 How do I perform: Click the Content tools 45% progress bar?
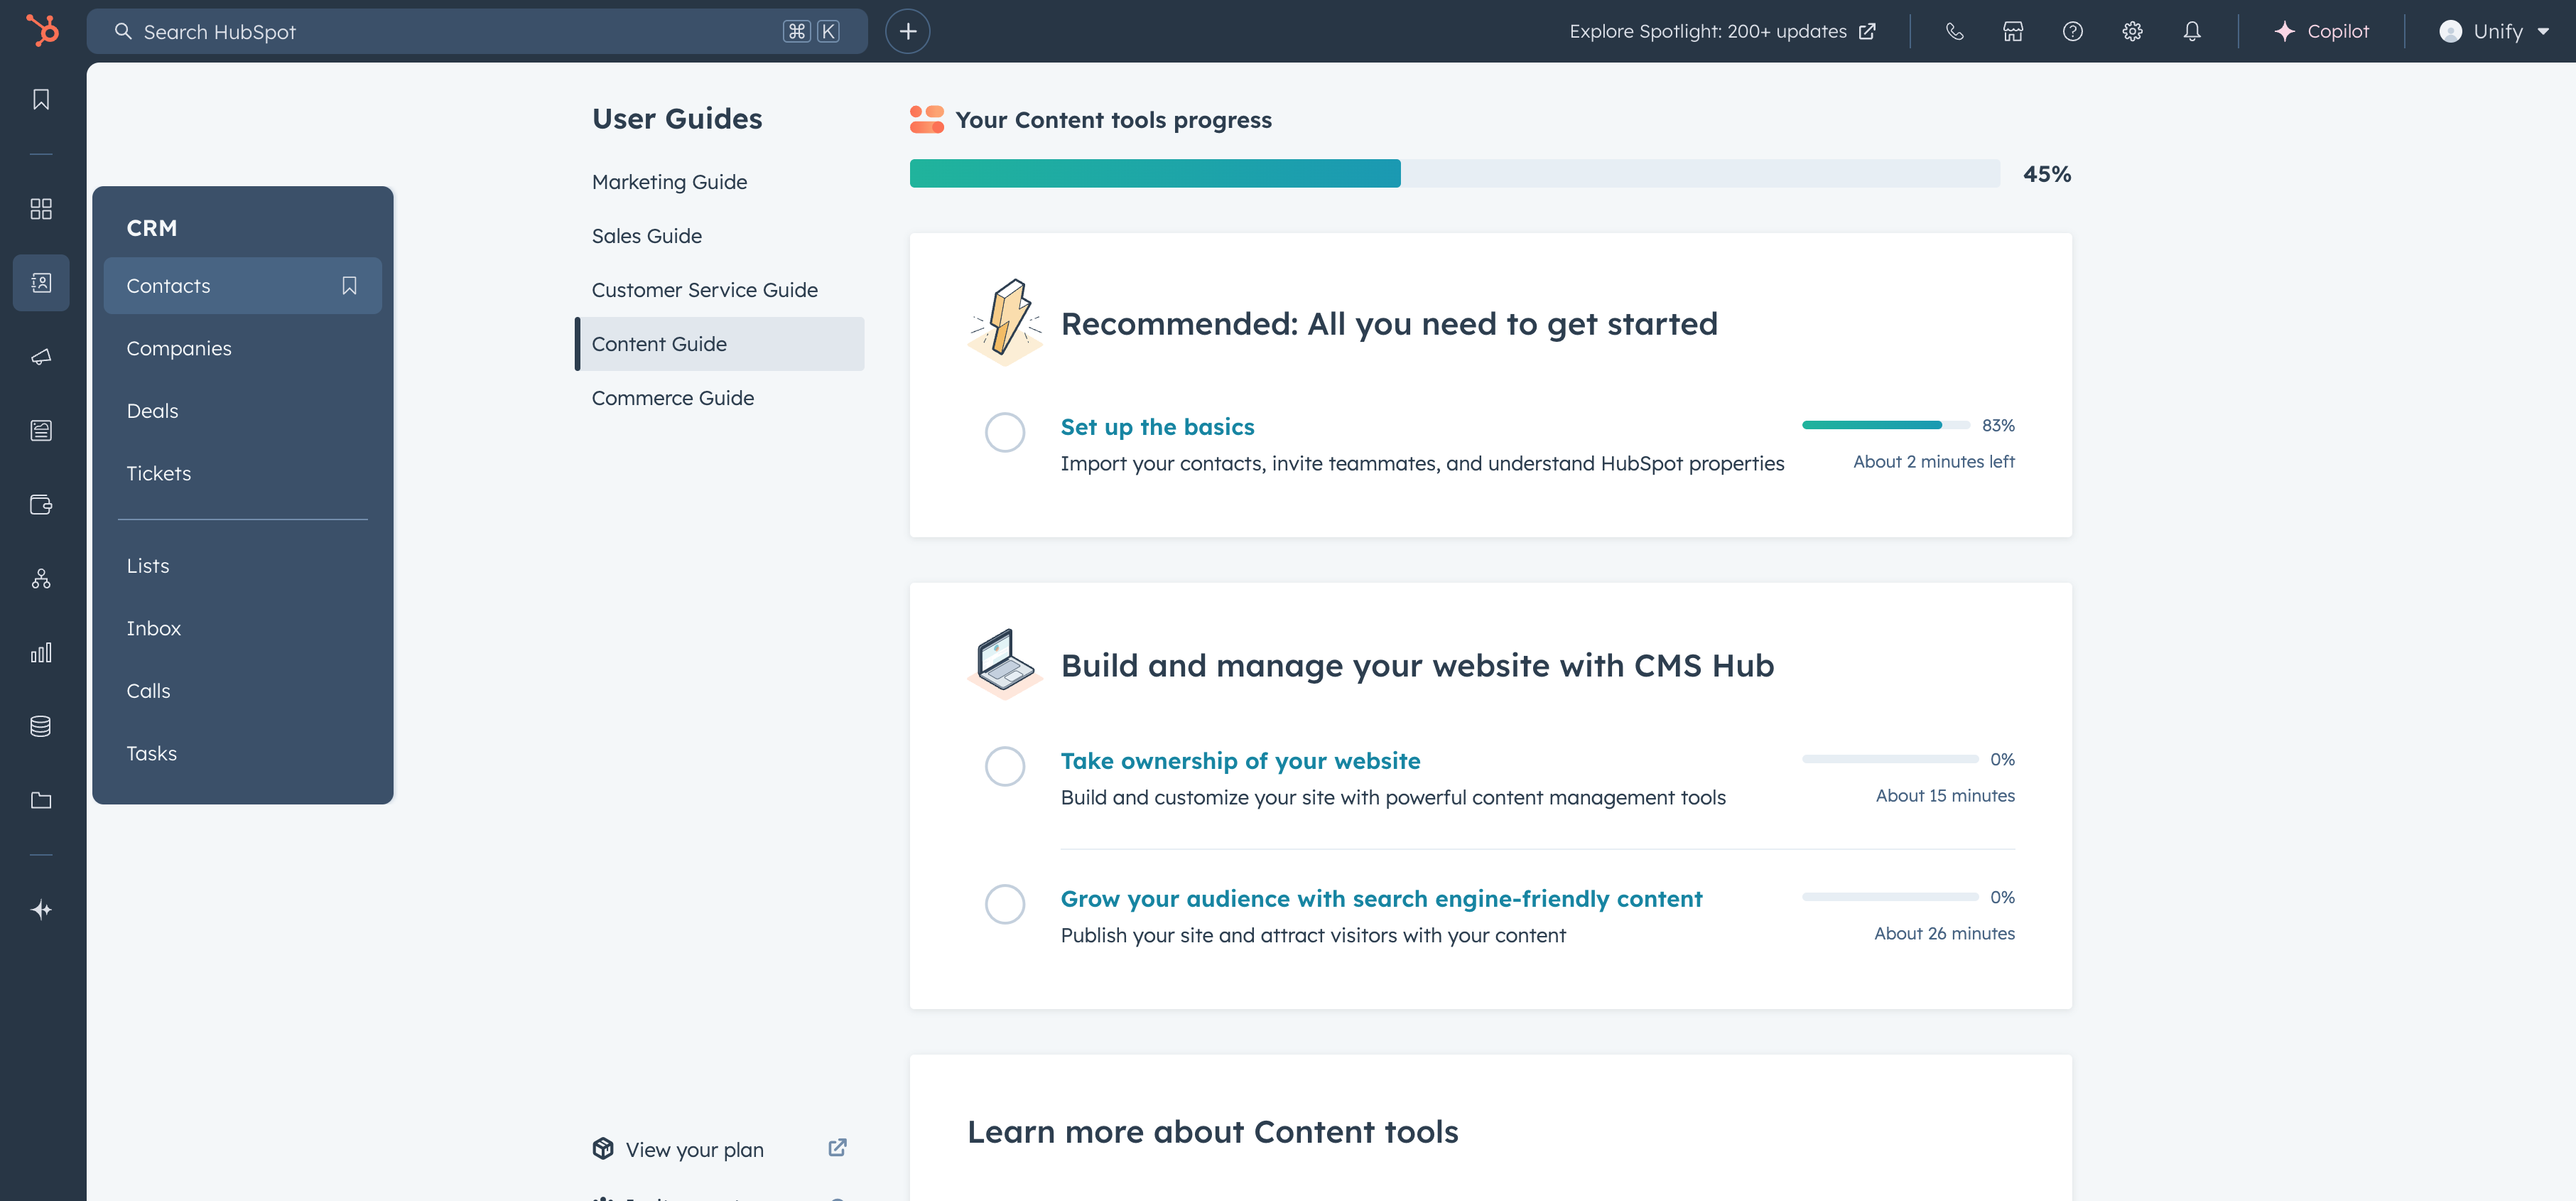point(1454,173)
